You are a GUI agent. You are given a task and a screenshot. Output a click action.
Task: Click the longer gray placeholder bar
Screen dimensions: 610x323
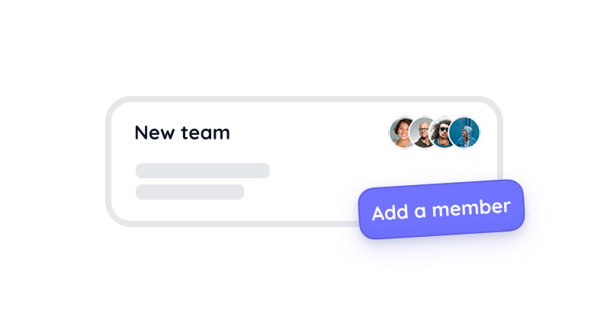click(203, 171)
